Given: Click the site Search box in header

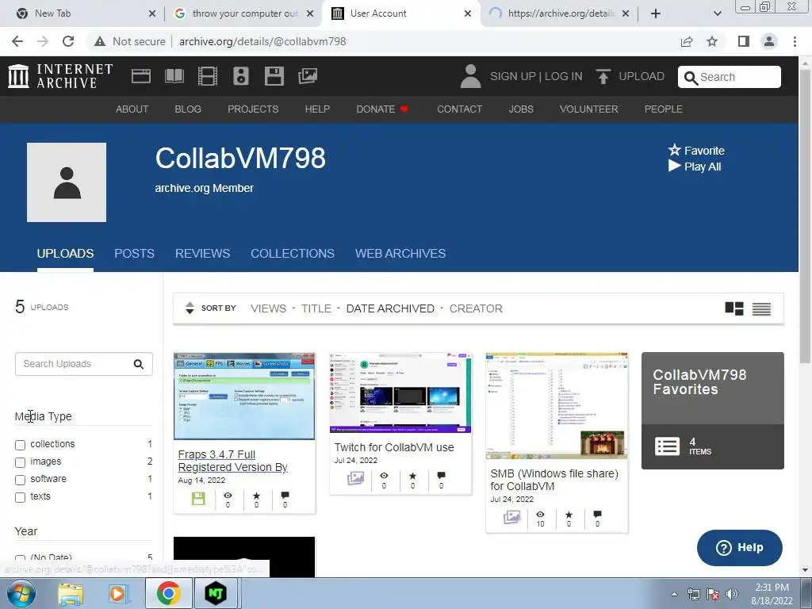Looking at the screenshot, I should pyautogui.click(x=730, y=77).
